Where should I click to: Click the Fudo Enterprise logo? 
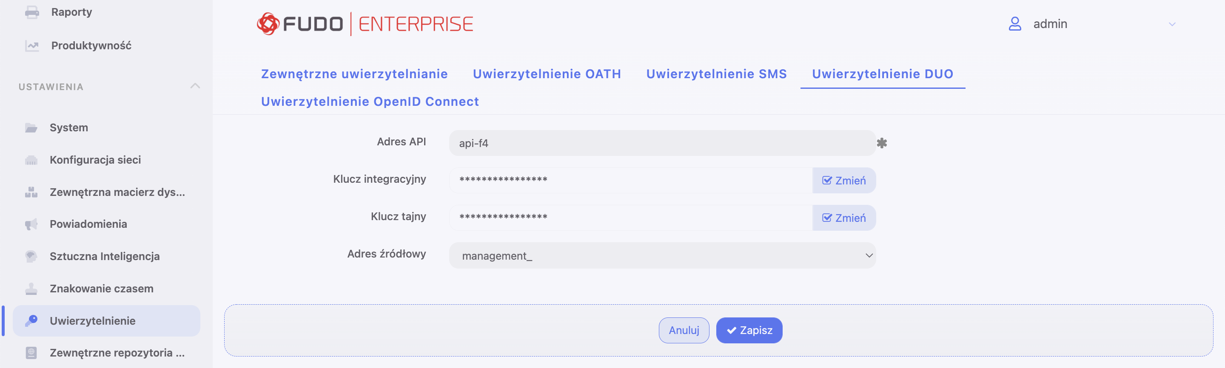click(x=365, y=24)
